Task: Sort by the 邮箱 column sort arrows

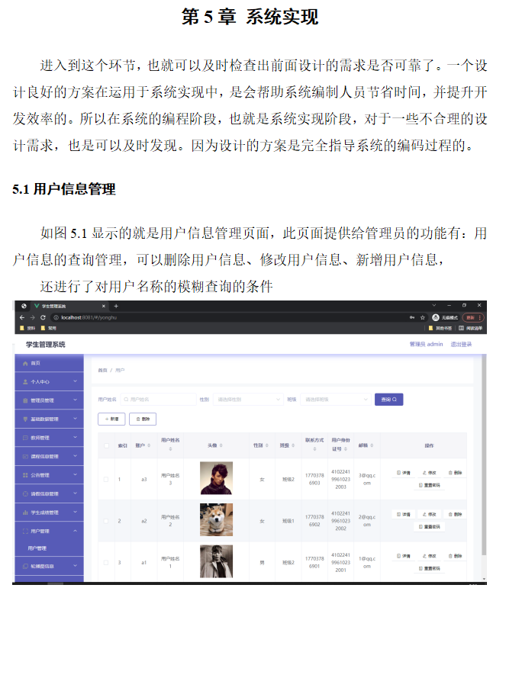Action: click(x=372, y=445)
